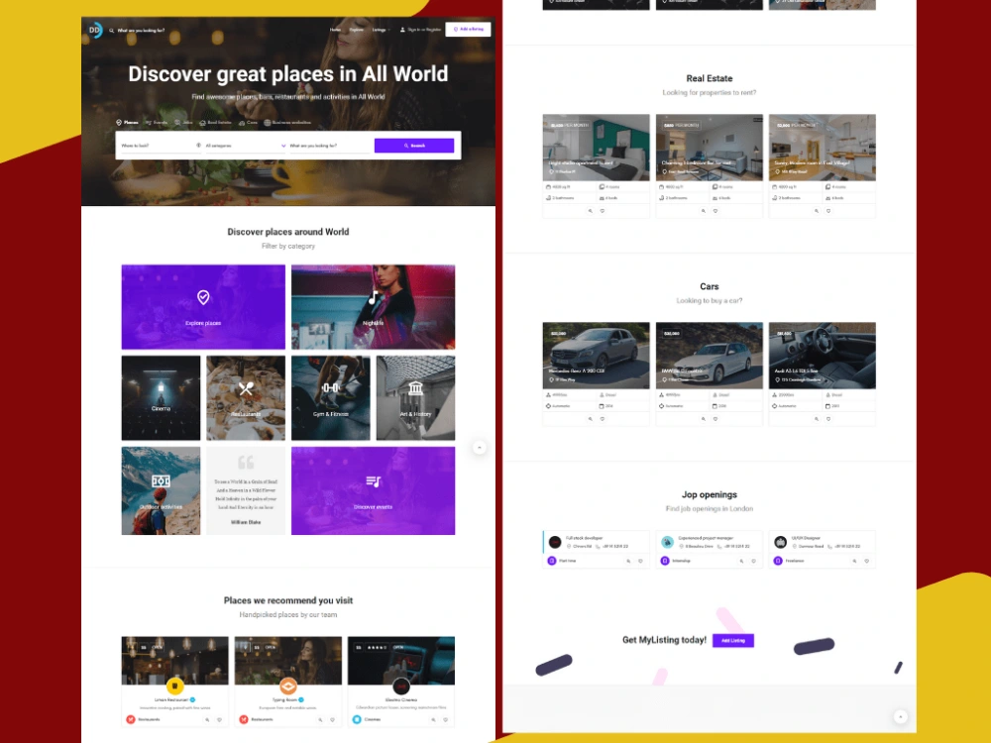Quick view the Mercedes-Benz car listing

[591, 419]
